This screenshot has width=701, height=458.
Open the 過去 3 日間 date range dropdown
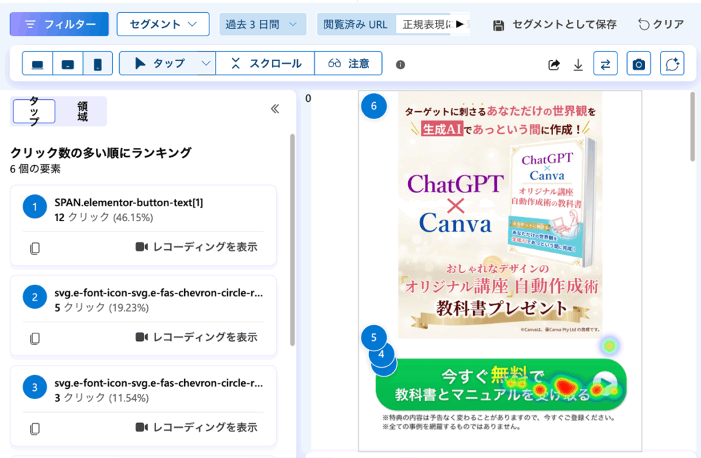point(262,24)
